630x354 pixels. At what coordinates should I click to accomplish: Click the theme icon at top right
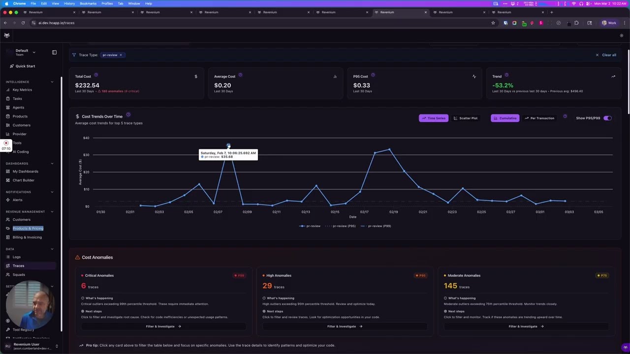[x=621, y=35]
